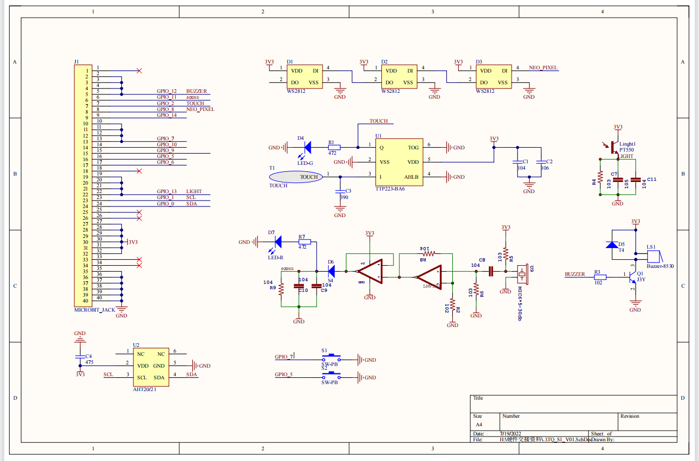Viewport: 699px width, 461px height.
Task: Click the D1 WS2812 LED component
Action: [x=304, y=76]
